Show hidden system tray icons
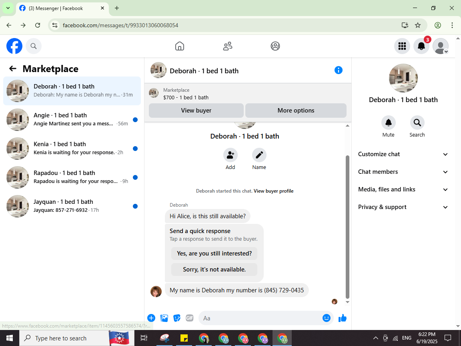461x346 pixels. click(x=376, y=338)
